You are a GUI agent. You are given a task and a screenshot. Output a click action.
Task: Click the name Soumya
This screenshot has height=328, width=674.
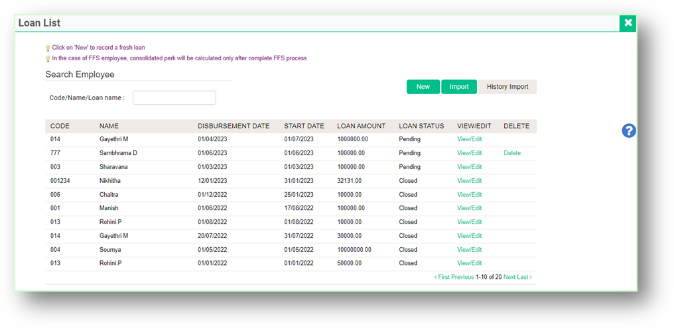tap(109, 249)
